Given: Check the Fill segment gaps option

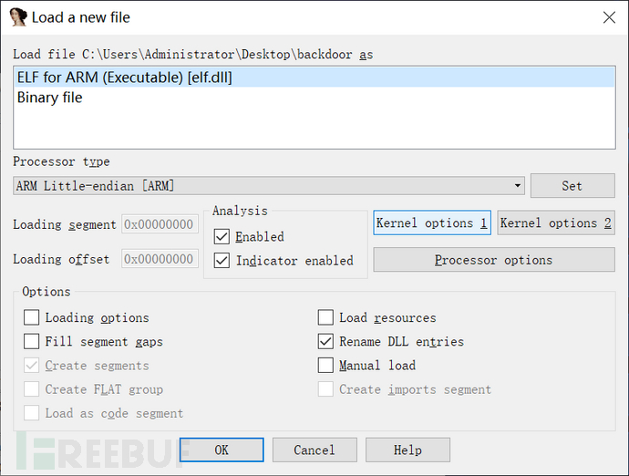Looking at the screenshot, I should tap(32, 342).
